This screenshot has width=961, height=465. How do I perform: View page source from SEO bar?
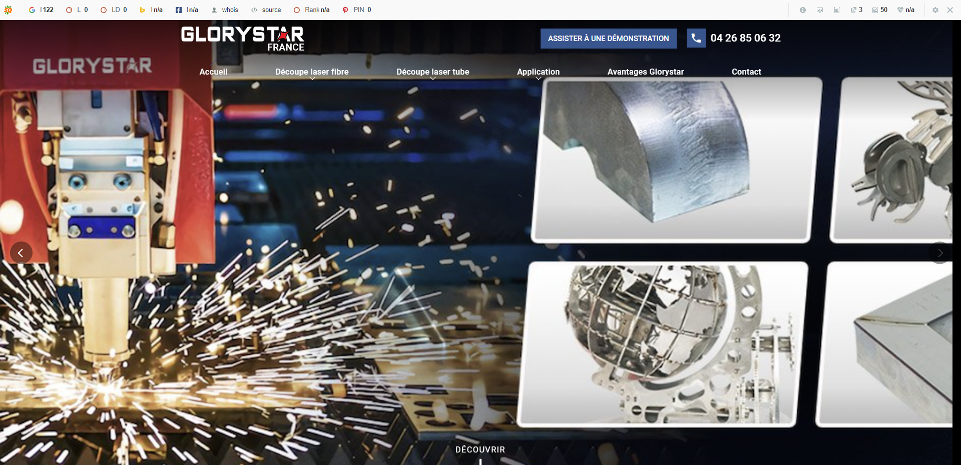coord(266,10)
